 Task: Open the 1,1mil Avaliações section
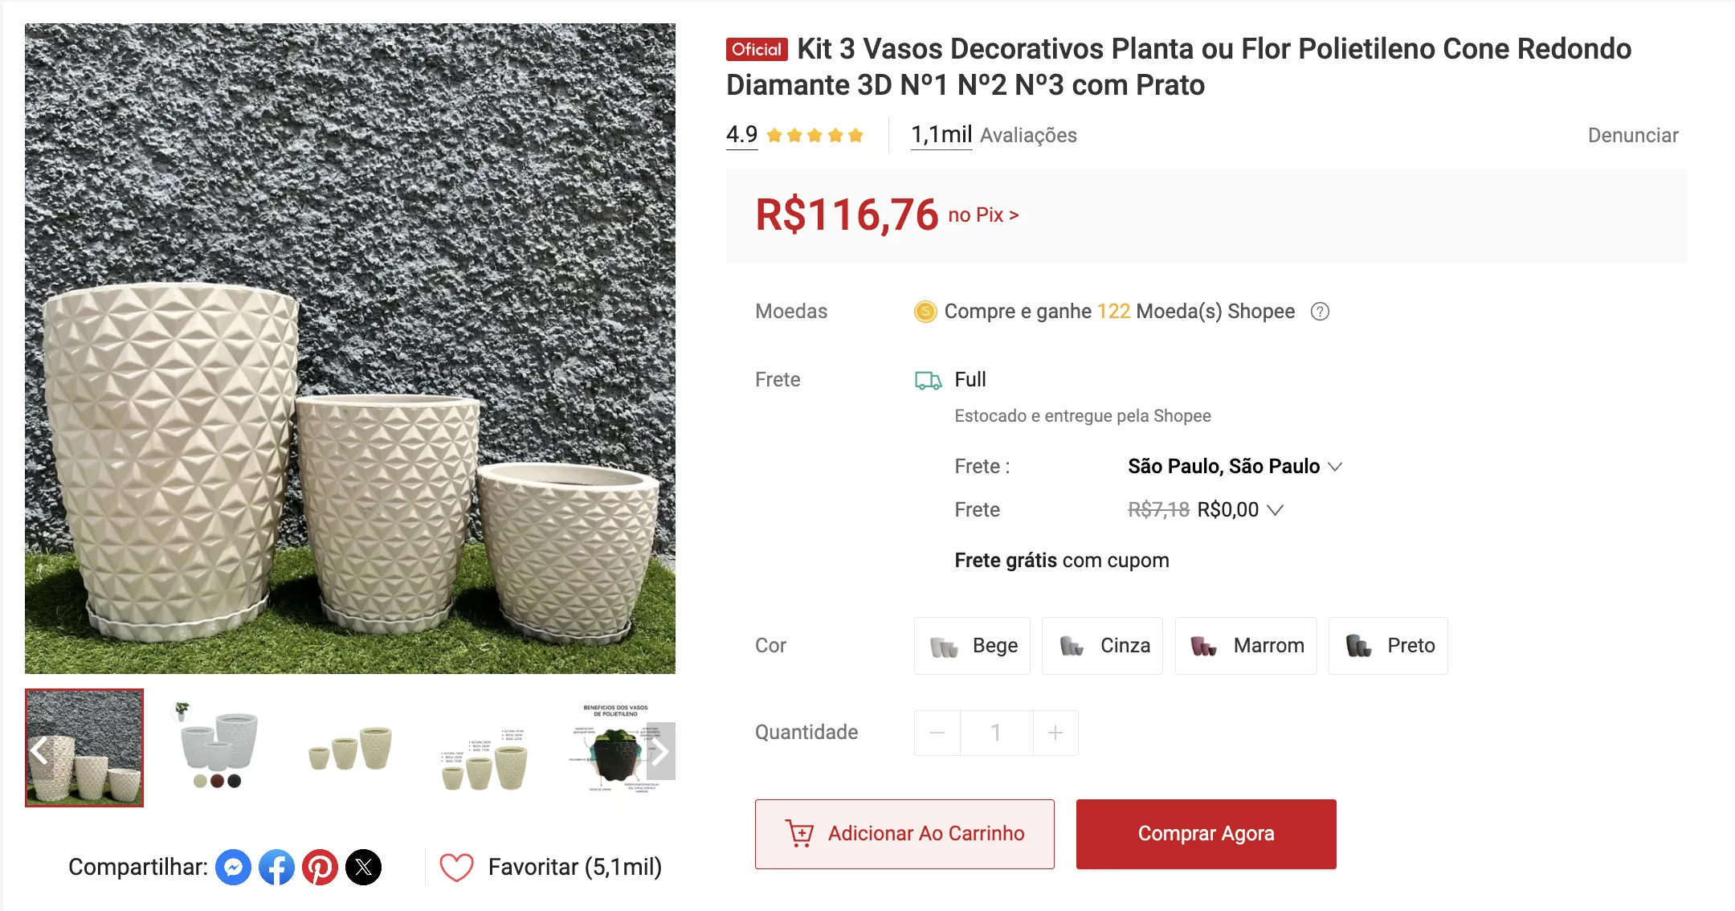tap(940, 134)
